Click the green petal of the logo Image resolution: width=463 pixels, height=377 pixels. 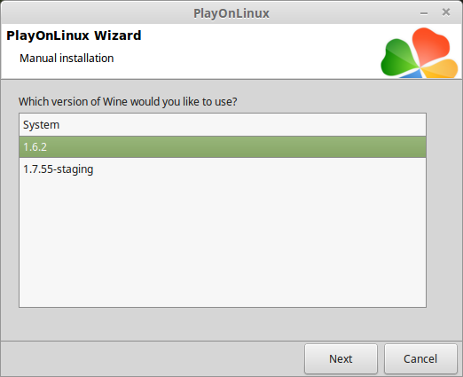tap(397, 59)
